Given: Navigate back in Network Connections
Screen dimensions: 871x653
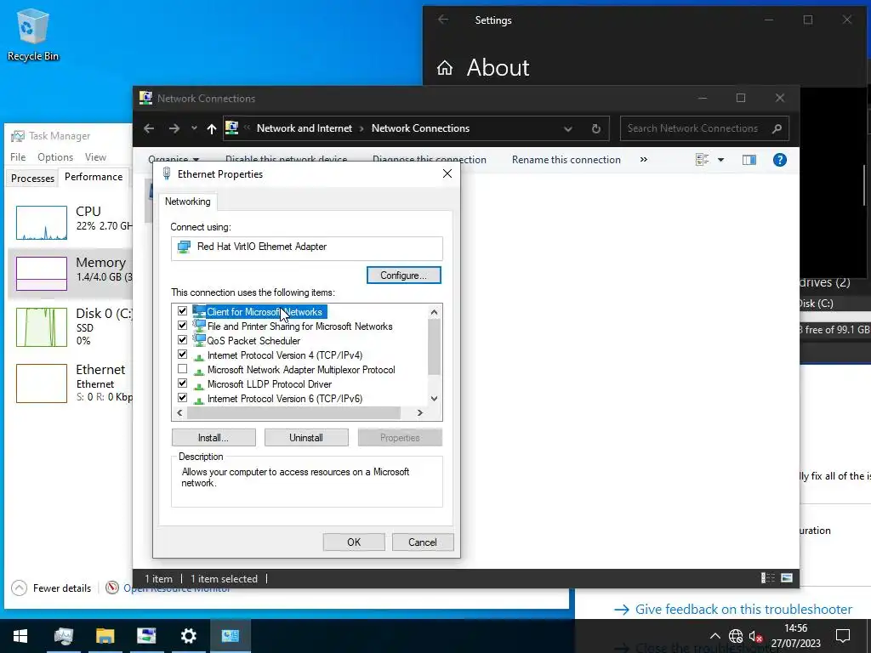Looking at the screenshot, I should (148, 128).
